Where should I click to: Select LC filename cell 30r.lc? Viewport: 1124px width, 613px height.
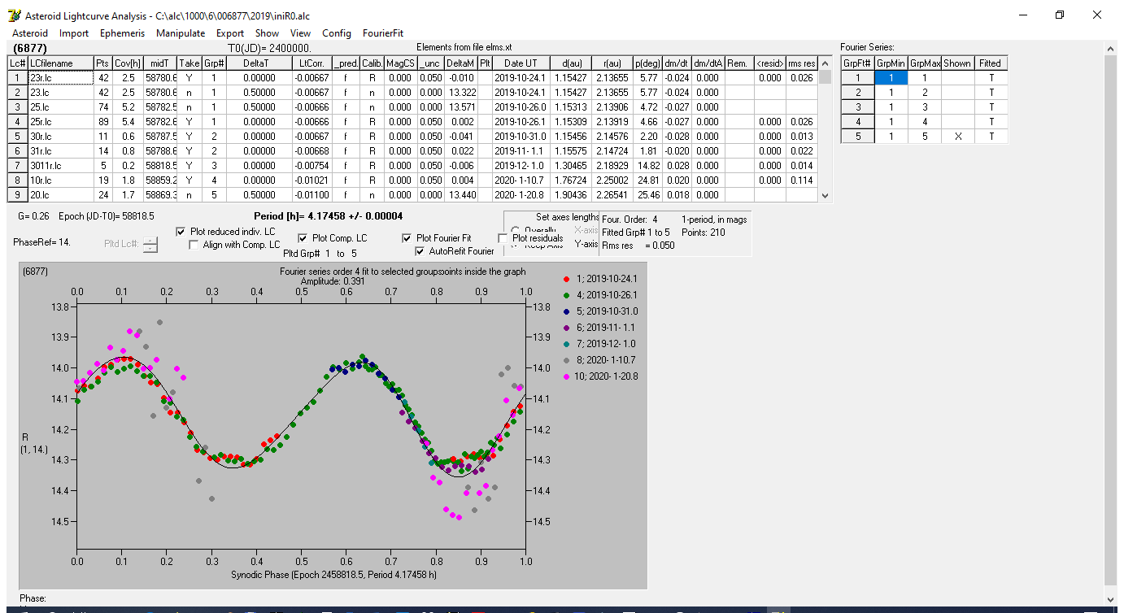[x=60, y=137]
